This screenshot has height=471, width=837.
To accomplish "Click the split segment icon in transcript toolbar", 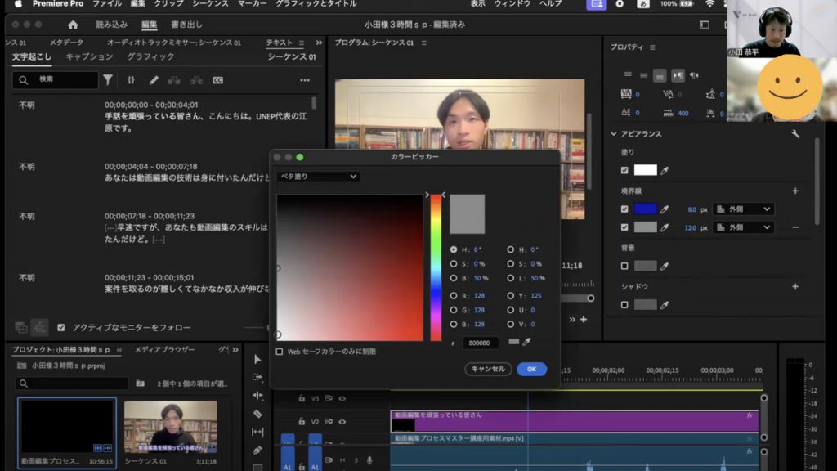I will 196,80.
